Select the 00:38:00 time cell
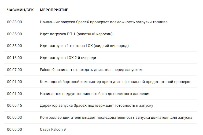The height and width of the screenshot is (135, 203). click(x=14, y=22)
